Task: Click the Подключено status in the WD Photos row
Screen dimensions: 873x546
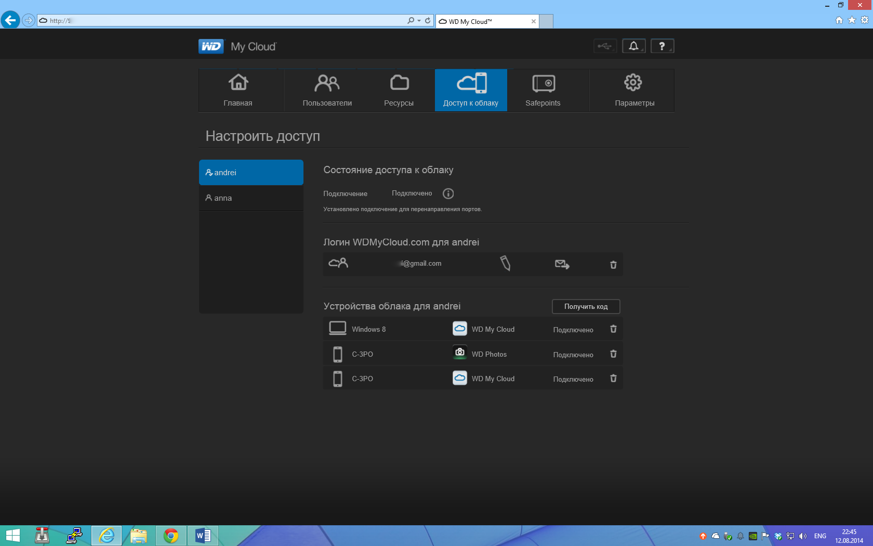Action: click(x=573, y=355)
